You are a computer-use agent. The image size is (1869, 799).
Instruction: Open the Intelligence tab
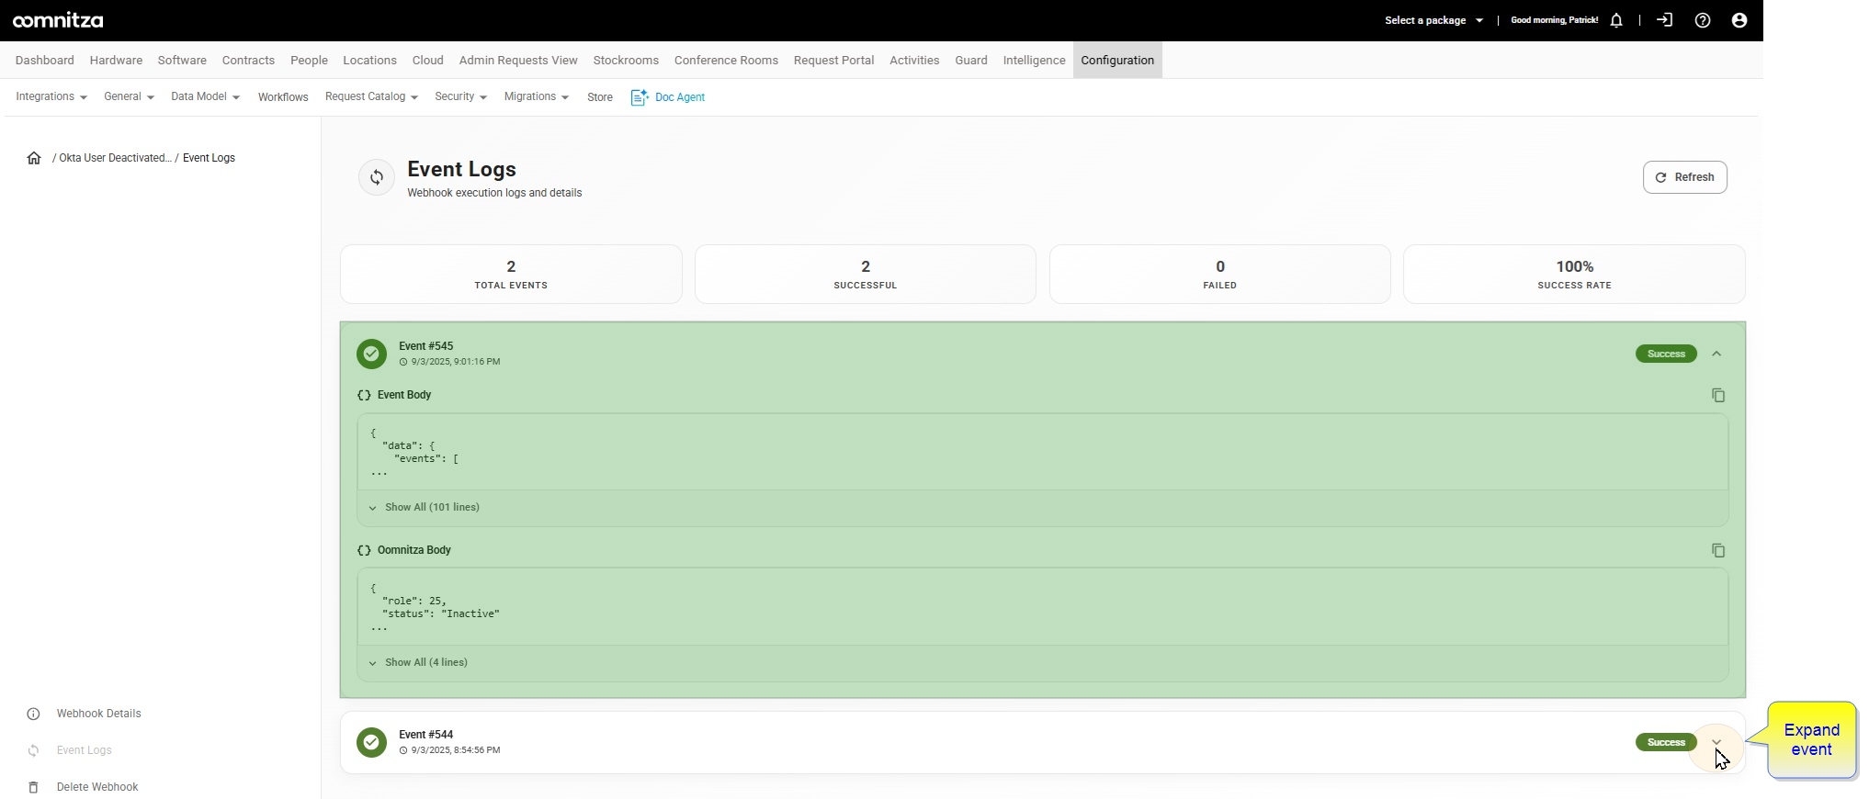[x=1034, y=60]
